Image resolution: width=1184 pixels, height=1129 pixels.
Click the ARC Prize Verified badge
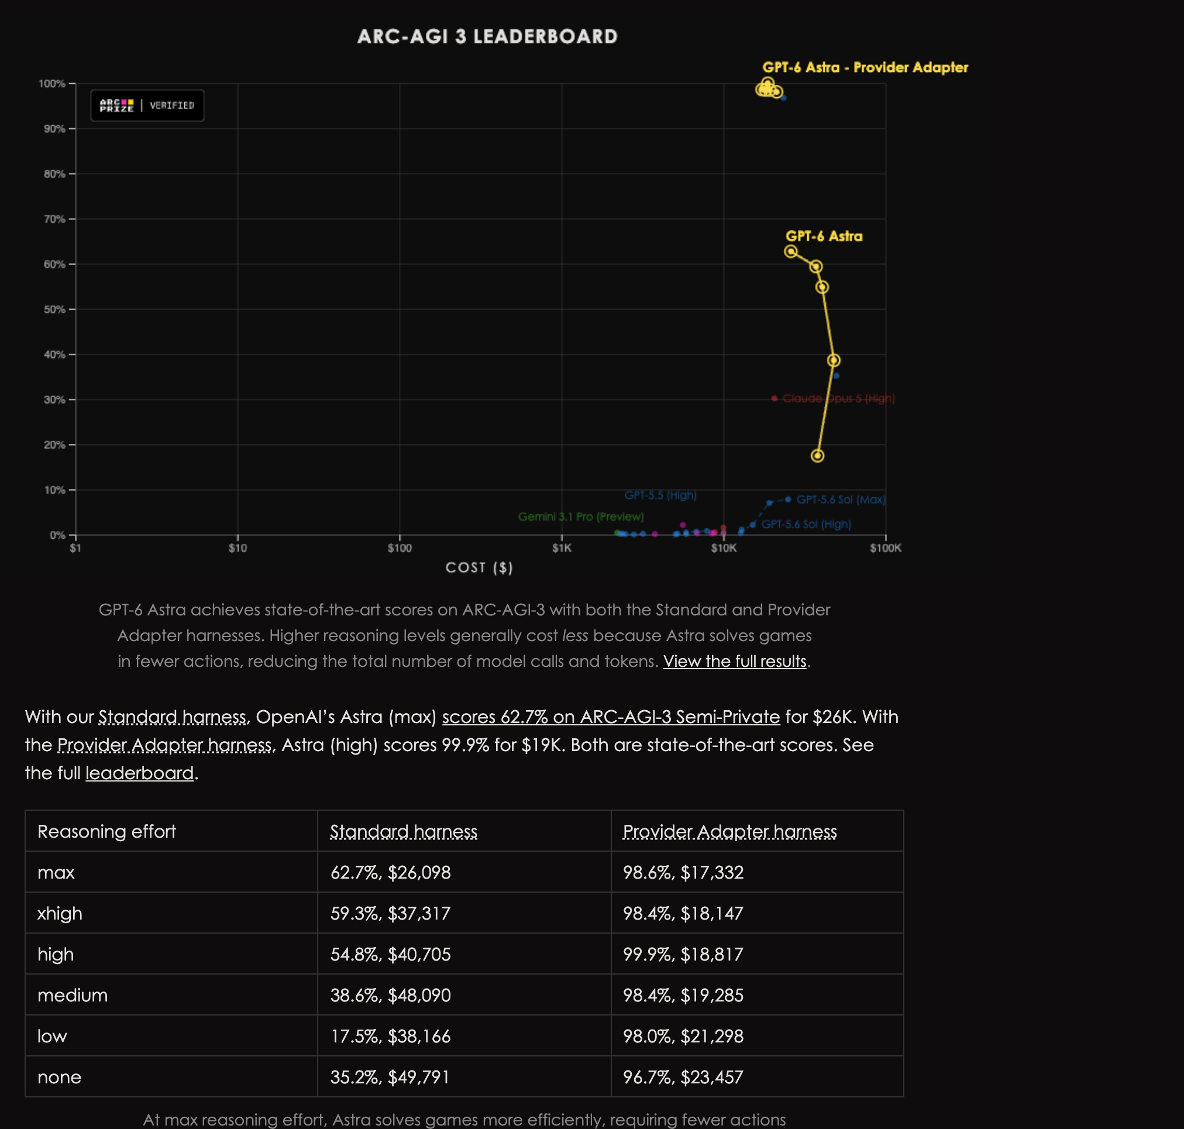(x=147, y=105)
